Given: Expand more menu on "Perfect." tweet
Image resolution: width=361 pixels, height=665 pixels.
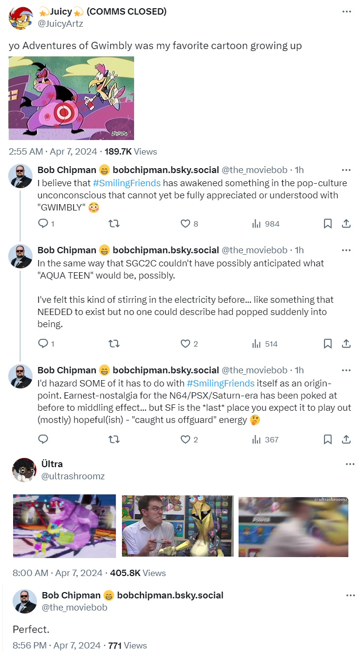Looking at the screenshot, I should pyautogui.click(x=350, y=595).
